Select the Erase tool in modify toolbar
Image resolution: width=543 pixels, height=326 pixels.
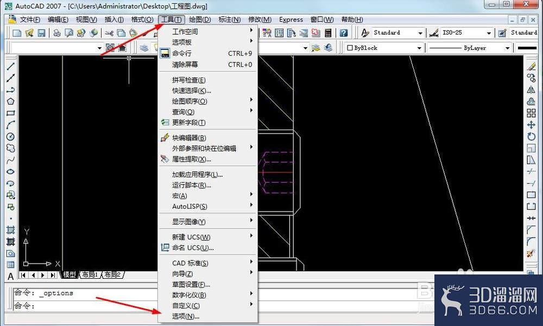tap(531, 66)
